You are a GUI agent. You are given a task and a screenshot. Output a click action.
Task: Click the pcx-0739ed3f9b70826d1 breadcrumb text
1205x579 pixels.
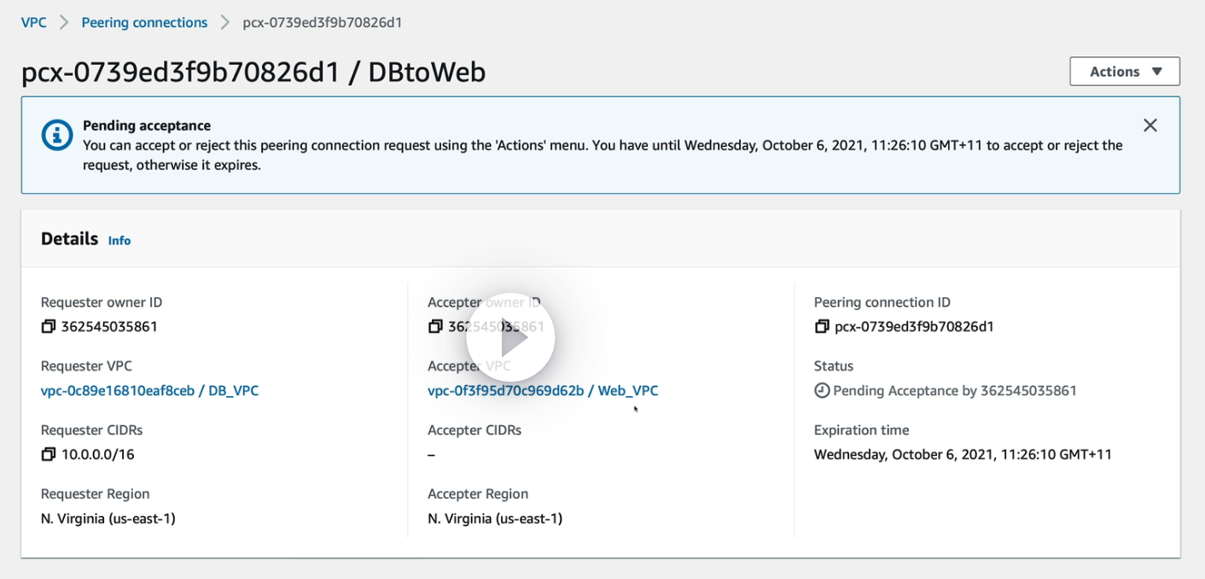[x=322, y=22]
